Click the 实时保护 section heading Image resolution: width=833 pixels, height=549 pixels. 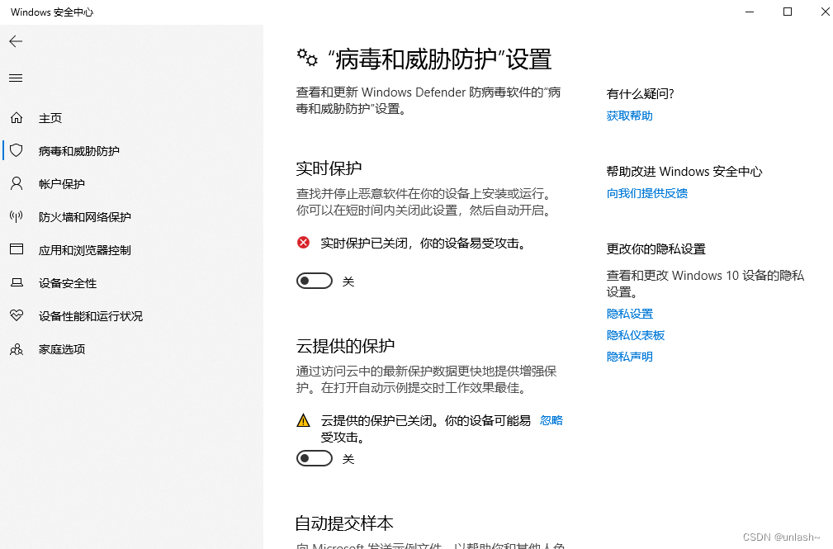329,168
